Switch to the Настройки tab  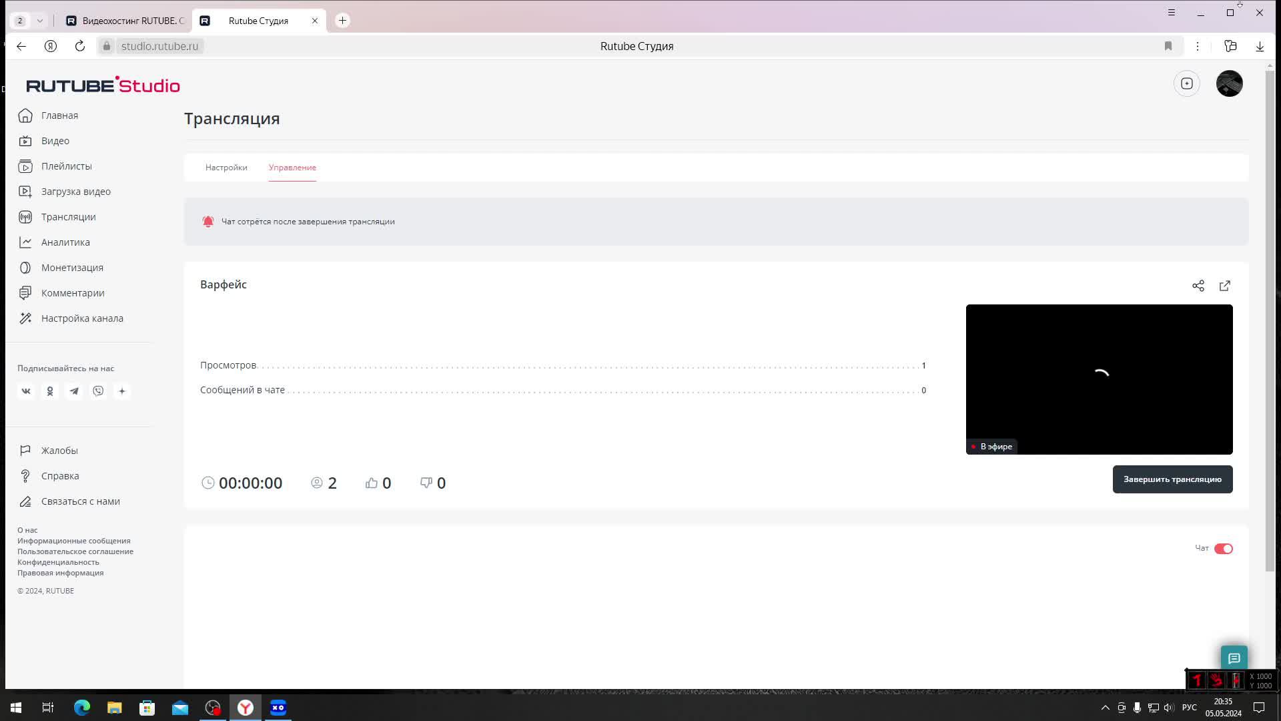click(x=226, y=168)
